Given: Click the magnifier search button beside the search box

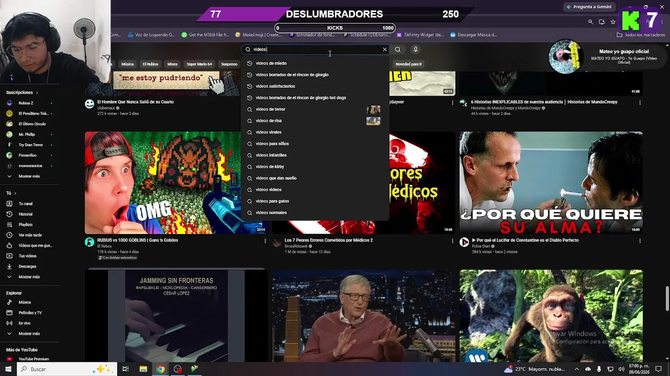Looking at the screenshot, I should click(x=398, y=50).
